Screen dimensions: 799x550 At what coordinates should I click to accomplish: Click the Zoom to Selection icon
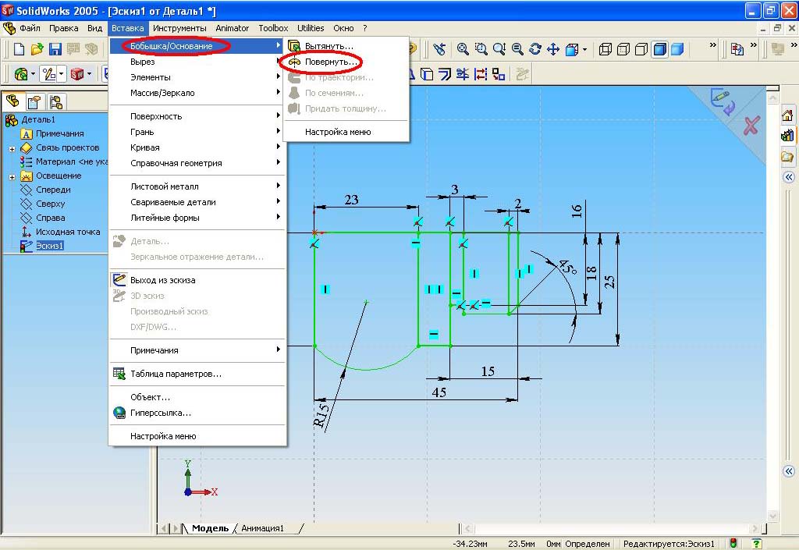(517, 49)
